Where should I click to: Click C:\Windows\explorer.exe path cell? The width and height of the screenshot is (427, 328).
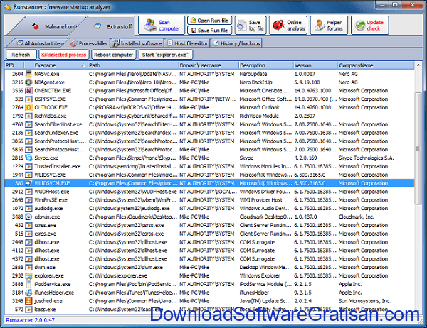point(118,276)
